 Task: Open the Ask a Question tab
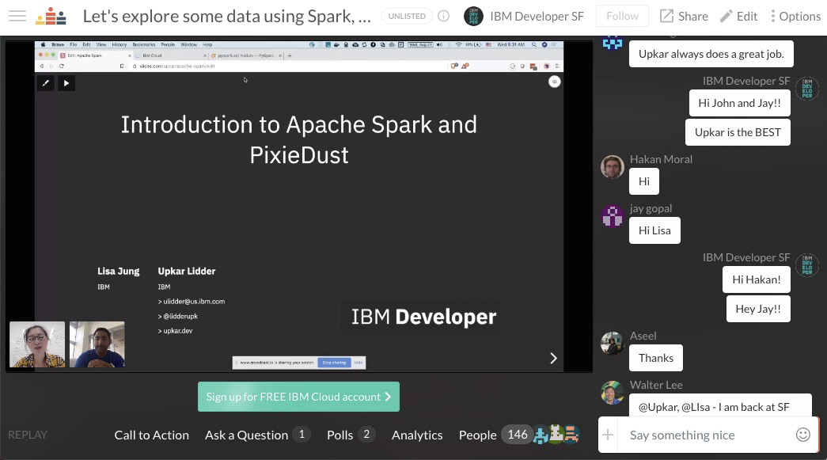pos(248,435)
